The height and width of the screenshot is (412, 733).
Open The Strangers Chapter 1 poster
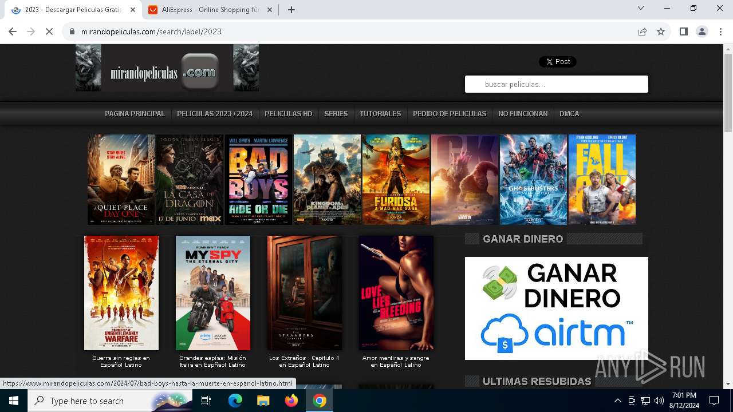coord(305,293)
